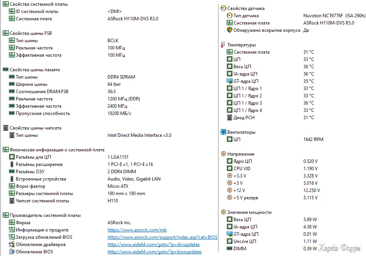Open the https://www.asrock.com/mb link
This screenshot has width=366, height=256.
[137, 230]
